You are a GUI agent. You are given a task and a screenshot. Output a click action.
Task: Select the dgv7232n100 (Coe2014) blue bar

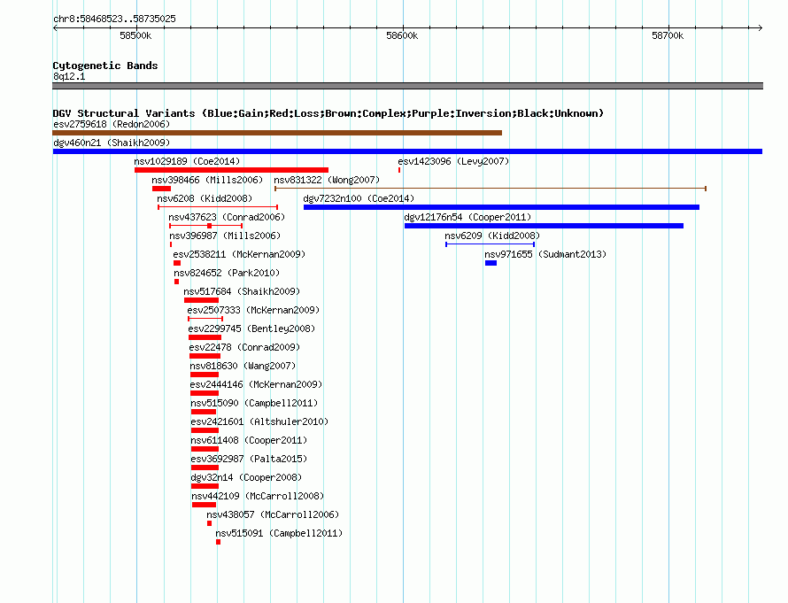(501, 207)
